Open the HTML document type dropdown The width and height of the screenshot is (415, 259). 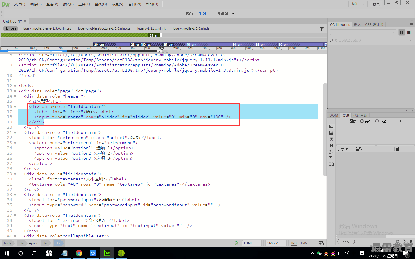[252, 243]
